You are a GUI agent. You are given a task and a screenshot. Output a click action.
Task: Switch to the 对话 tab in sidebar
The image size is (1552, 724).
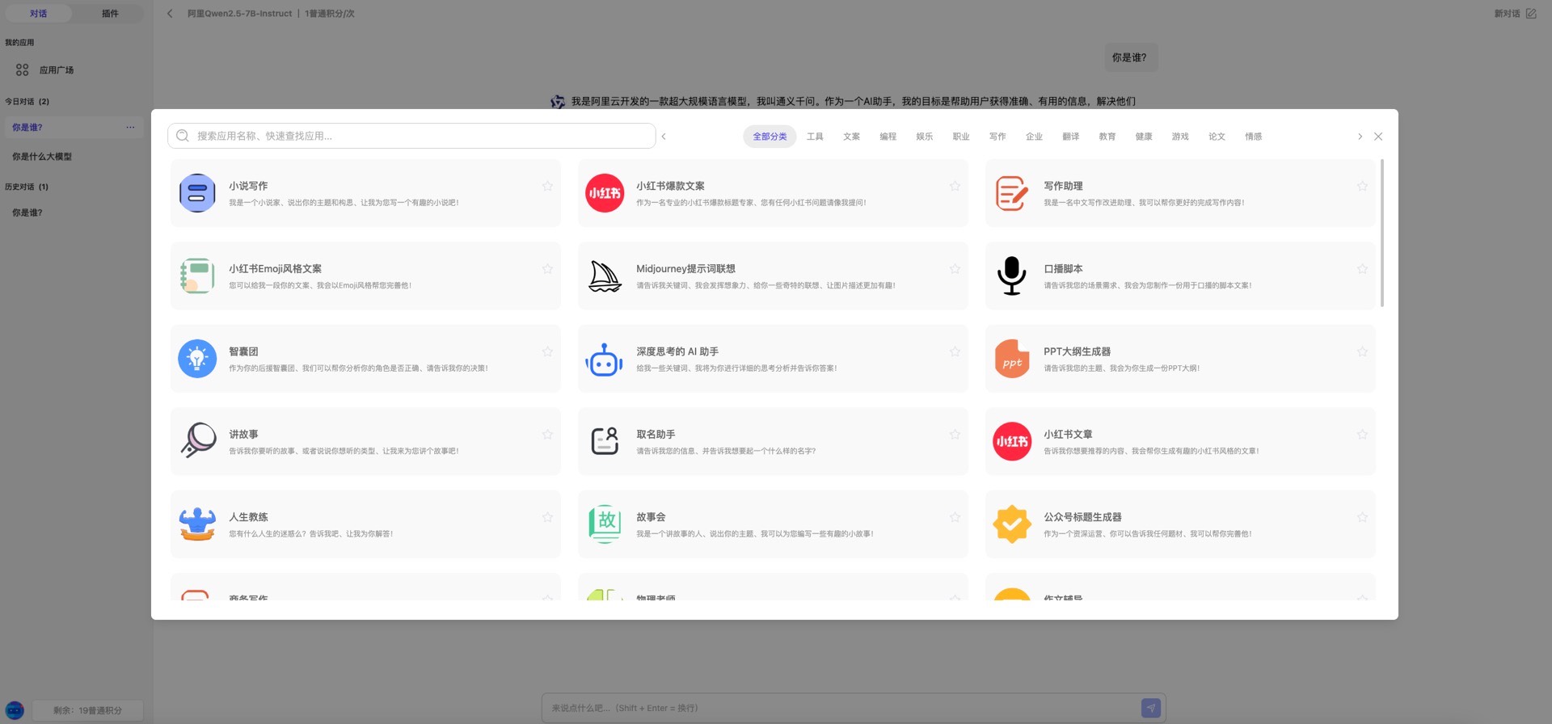(x=39, y=14)
